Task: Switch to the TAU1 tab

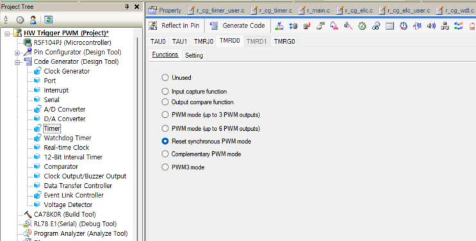Action: (180, 41)
